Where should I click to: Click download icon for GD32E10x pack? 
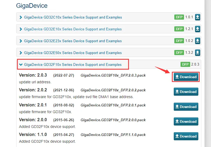[198, 29]
